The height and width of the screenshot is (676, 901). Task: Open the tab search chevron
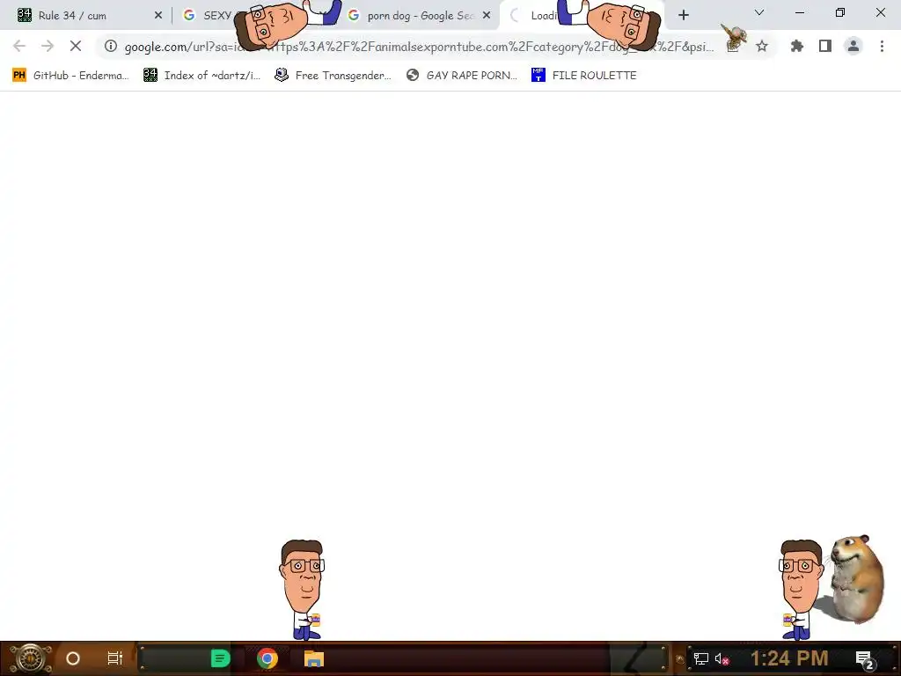[759, 12]
